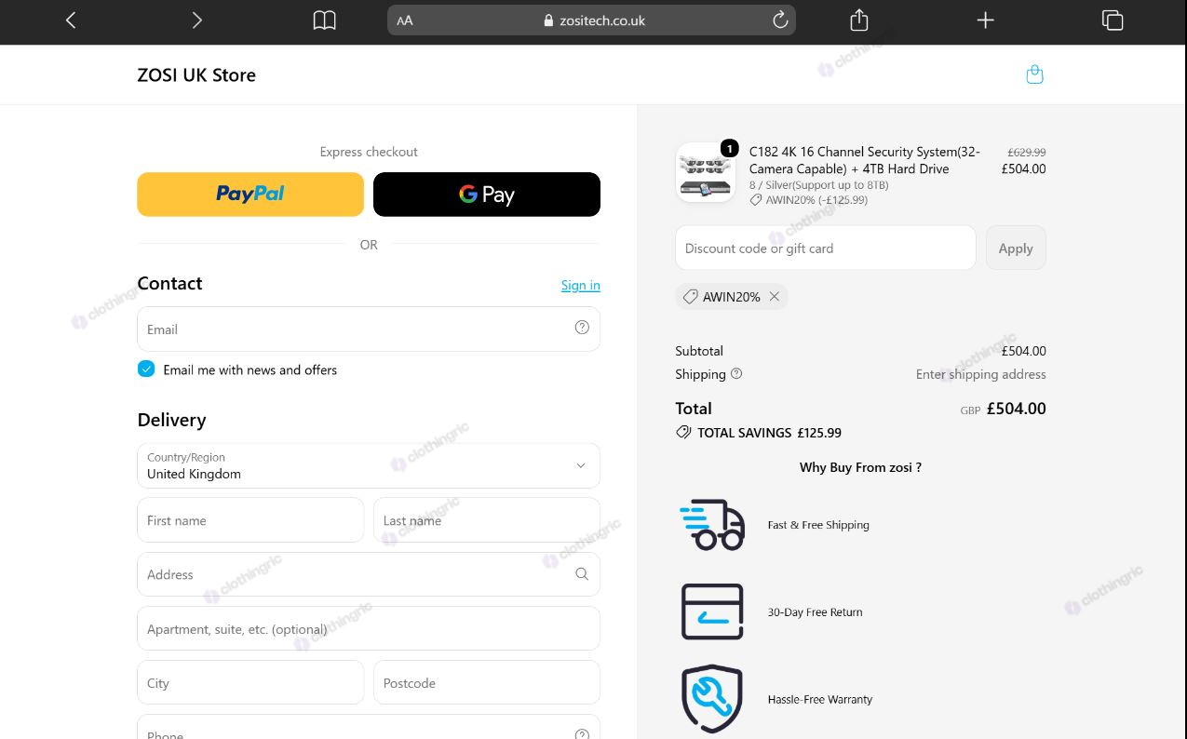
Task: Click the Total amount £504.00
Action: (x=1016, y=409)
